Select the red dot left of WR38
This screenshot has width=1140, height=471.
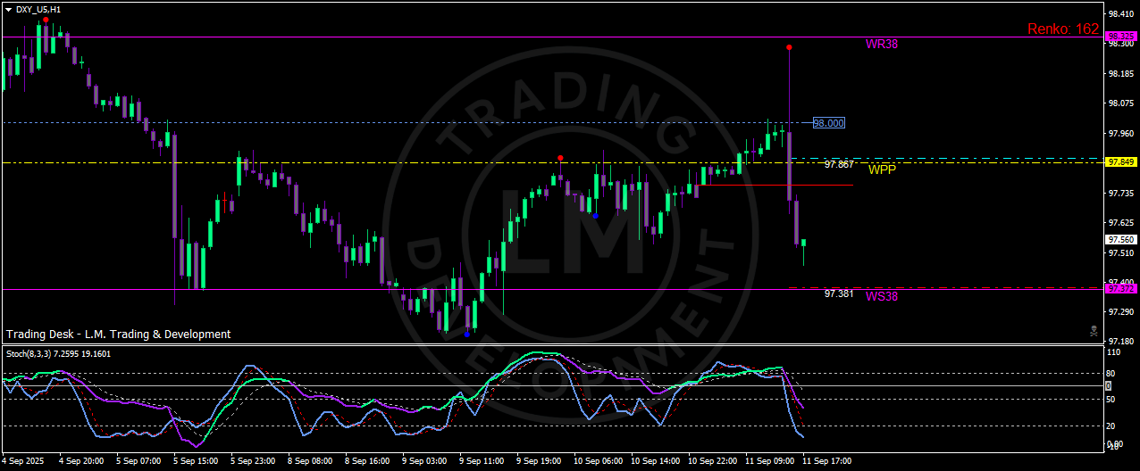tap(789, 46)
